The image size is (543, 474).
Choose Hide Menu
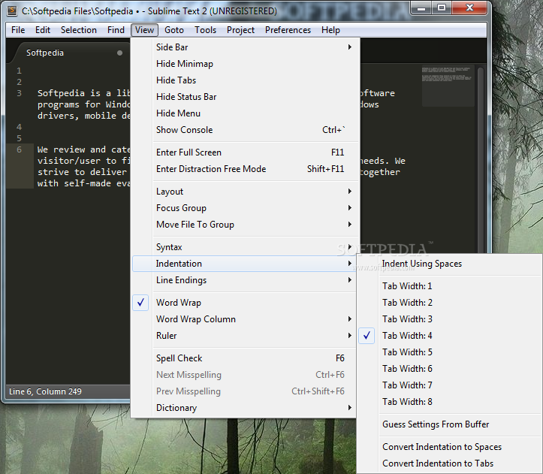[245, 113]
